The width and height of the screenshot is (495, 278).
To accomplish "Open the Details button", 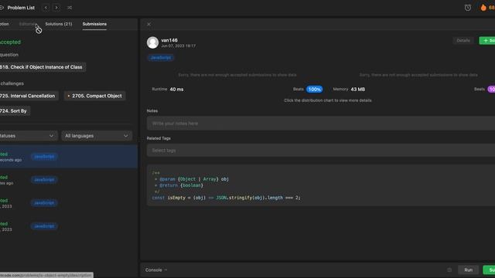I will [463, 40].
